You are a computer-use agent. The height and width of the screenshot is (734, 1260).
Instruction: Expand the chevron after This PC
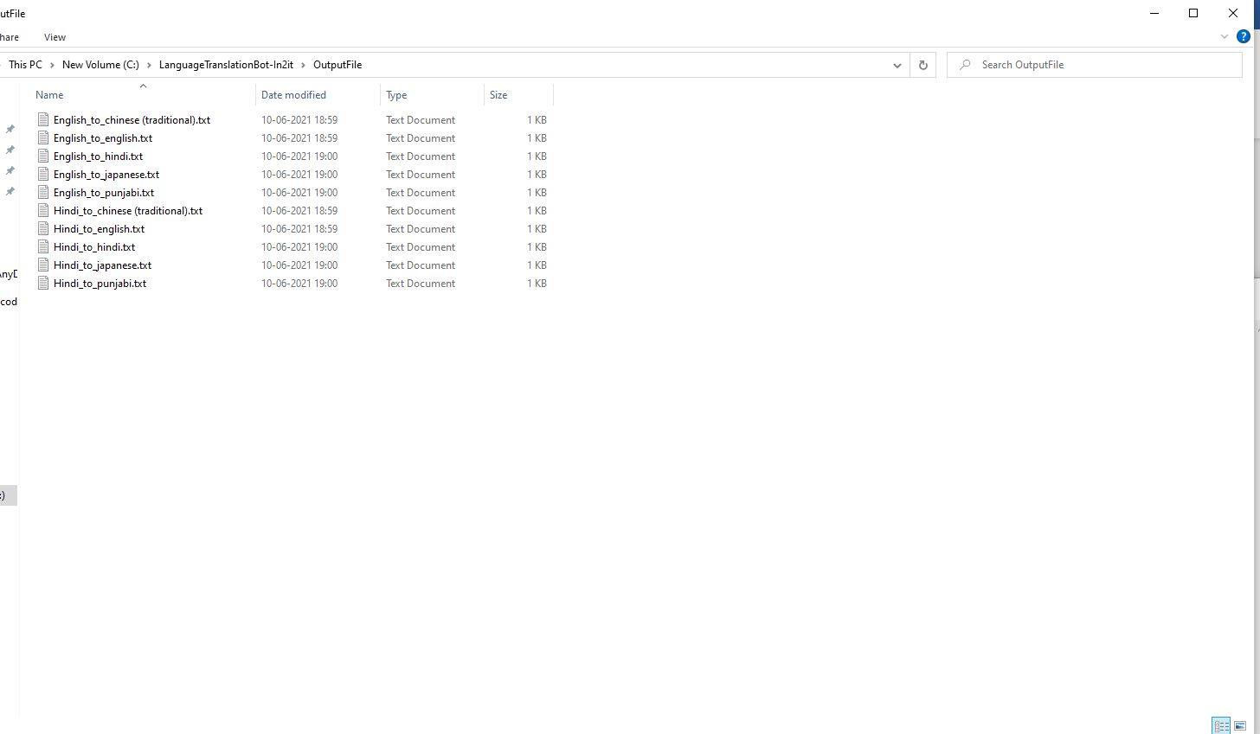click(x=52, y=65)
